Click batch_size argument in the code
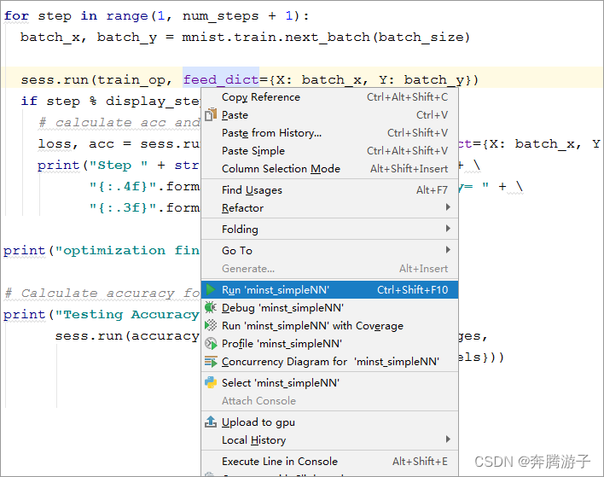The width and height of the screenshot is (604, 477). tap(421, 37)
